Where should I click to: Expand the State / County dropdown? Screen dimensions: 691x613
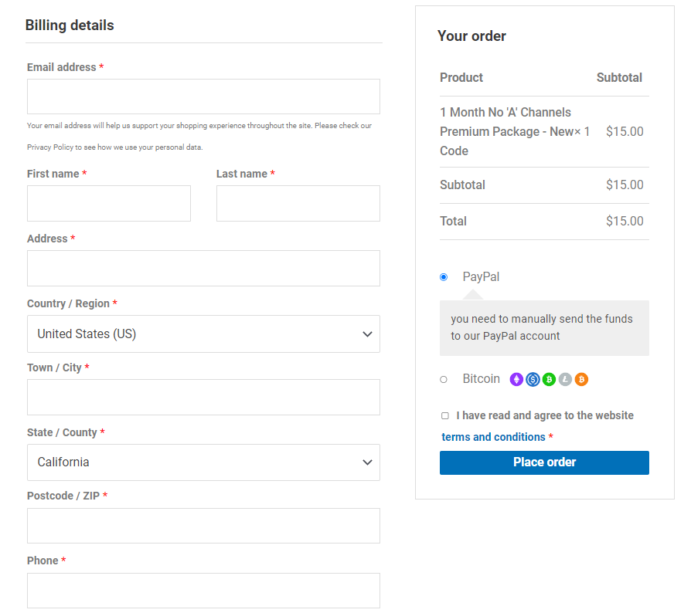(203, 462)
